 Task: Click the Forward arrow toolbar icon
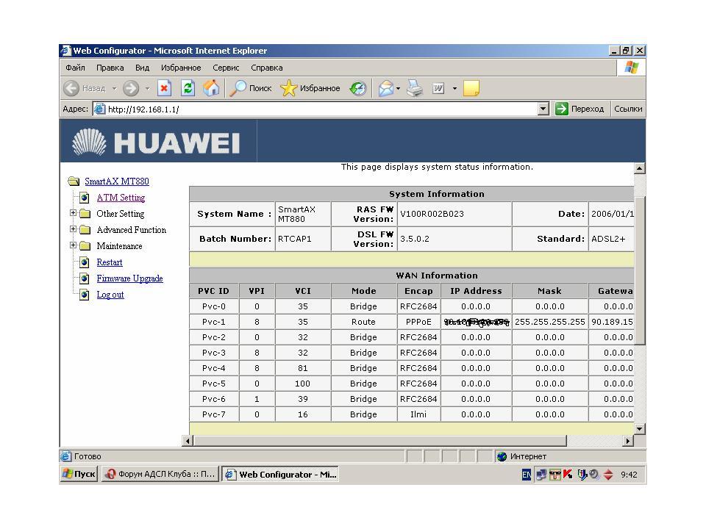(x=131, y=88)
